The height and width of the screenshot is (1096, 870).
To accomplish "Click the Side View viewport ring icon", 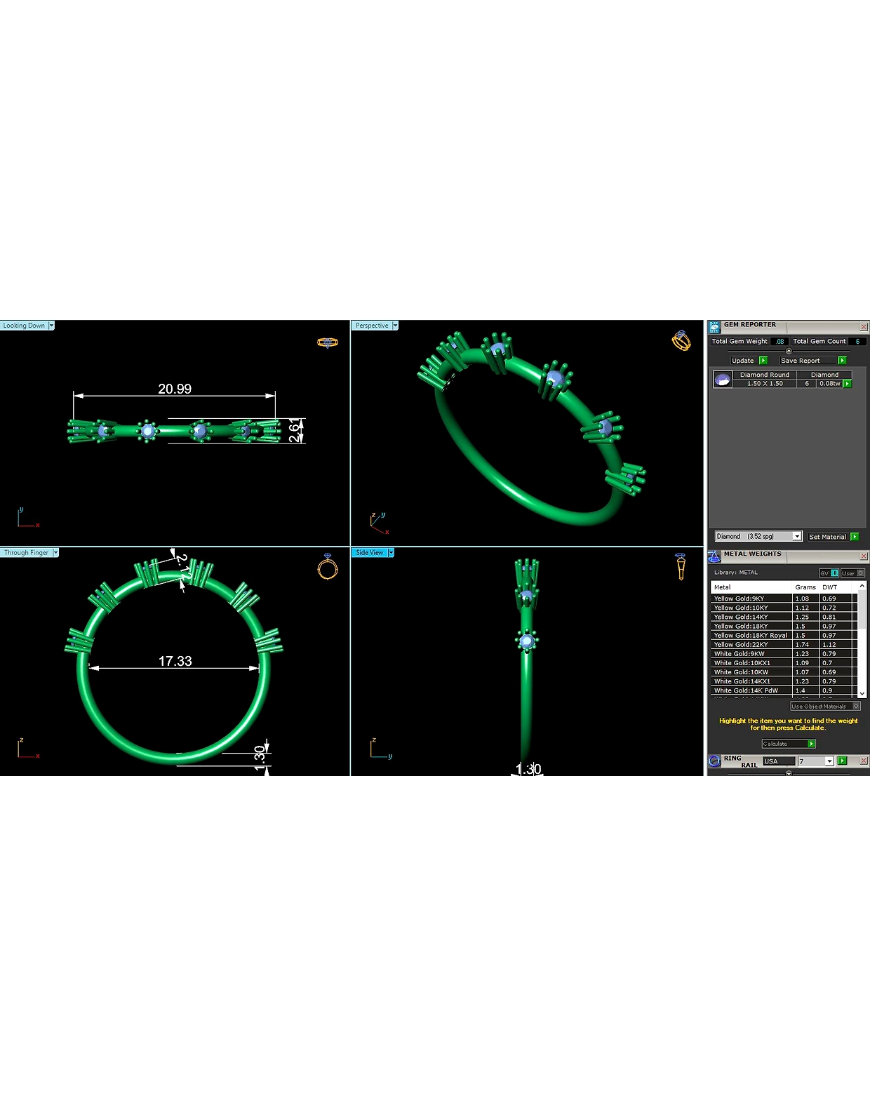I will [681, 566].
